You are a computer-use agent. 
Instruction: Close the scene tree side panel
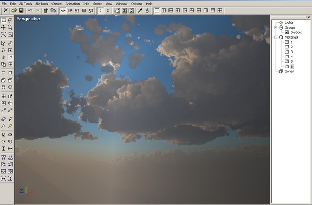click(x=309, y=17)
